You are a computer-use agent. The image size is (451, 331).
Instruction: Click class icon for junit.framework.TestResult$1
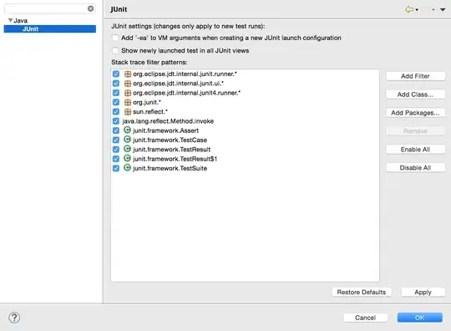tap(127, 158)
